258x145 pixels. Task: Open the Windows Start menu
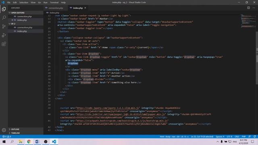tap(4, 141)
